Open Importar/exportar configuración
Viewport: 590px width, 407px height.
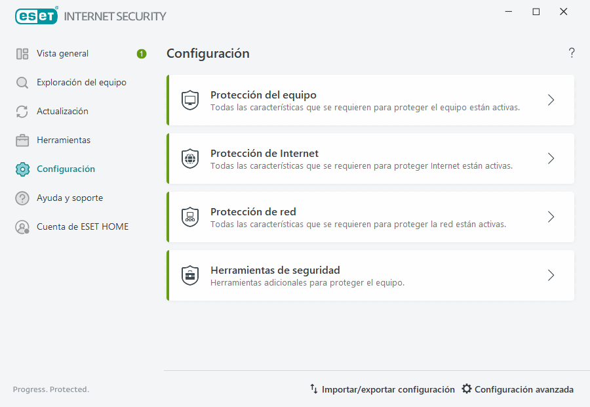(382, 389)
